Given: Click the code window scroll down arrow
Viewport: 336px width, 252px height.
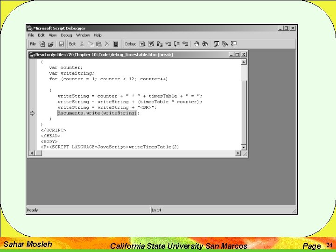Looking at the screenshot, I should point(244,147).
